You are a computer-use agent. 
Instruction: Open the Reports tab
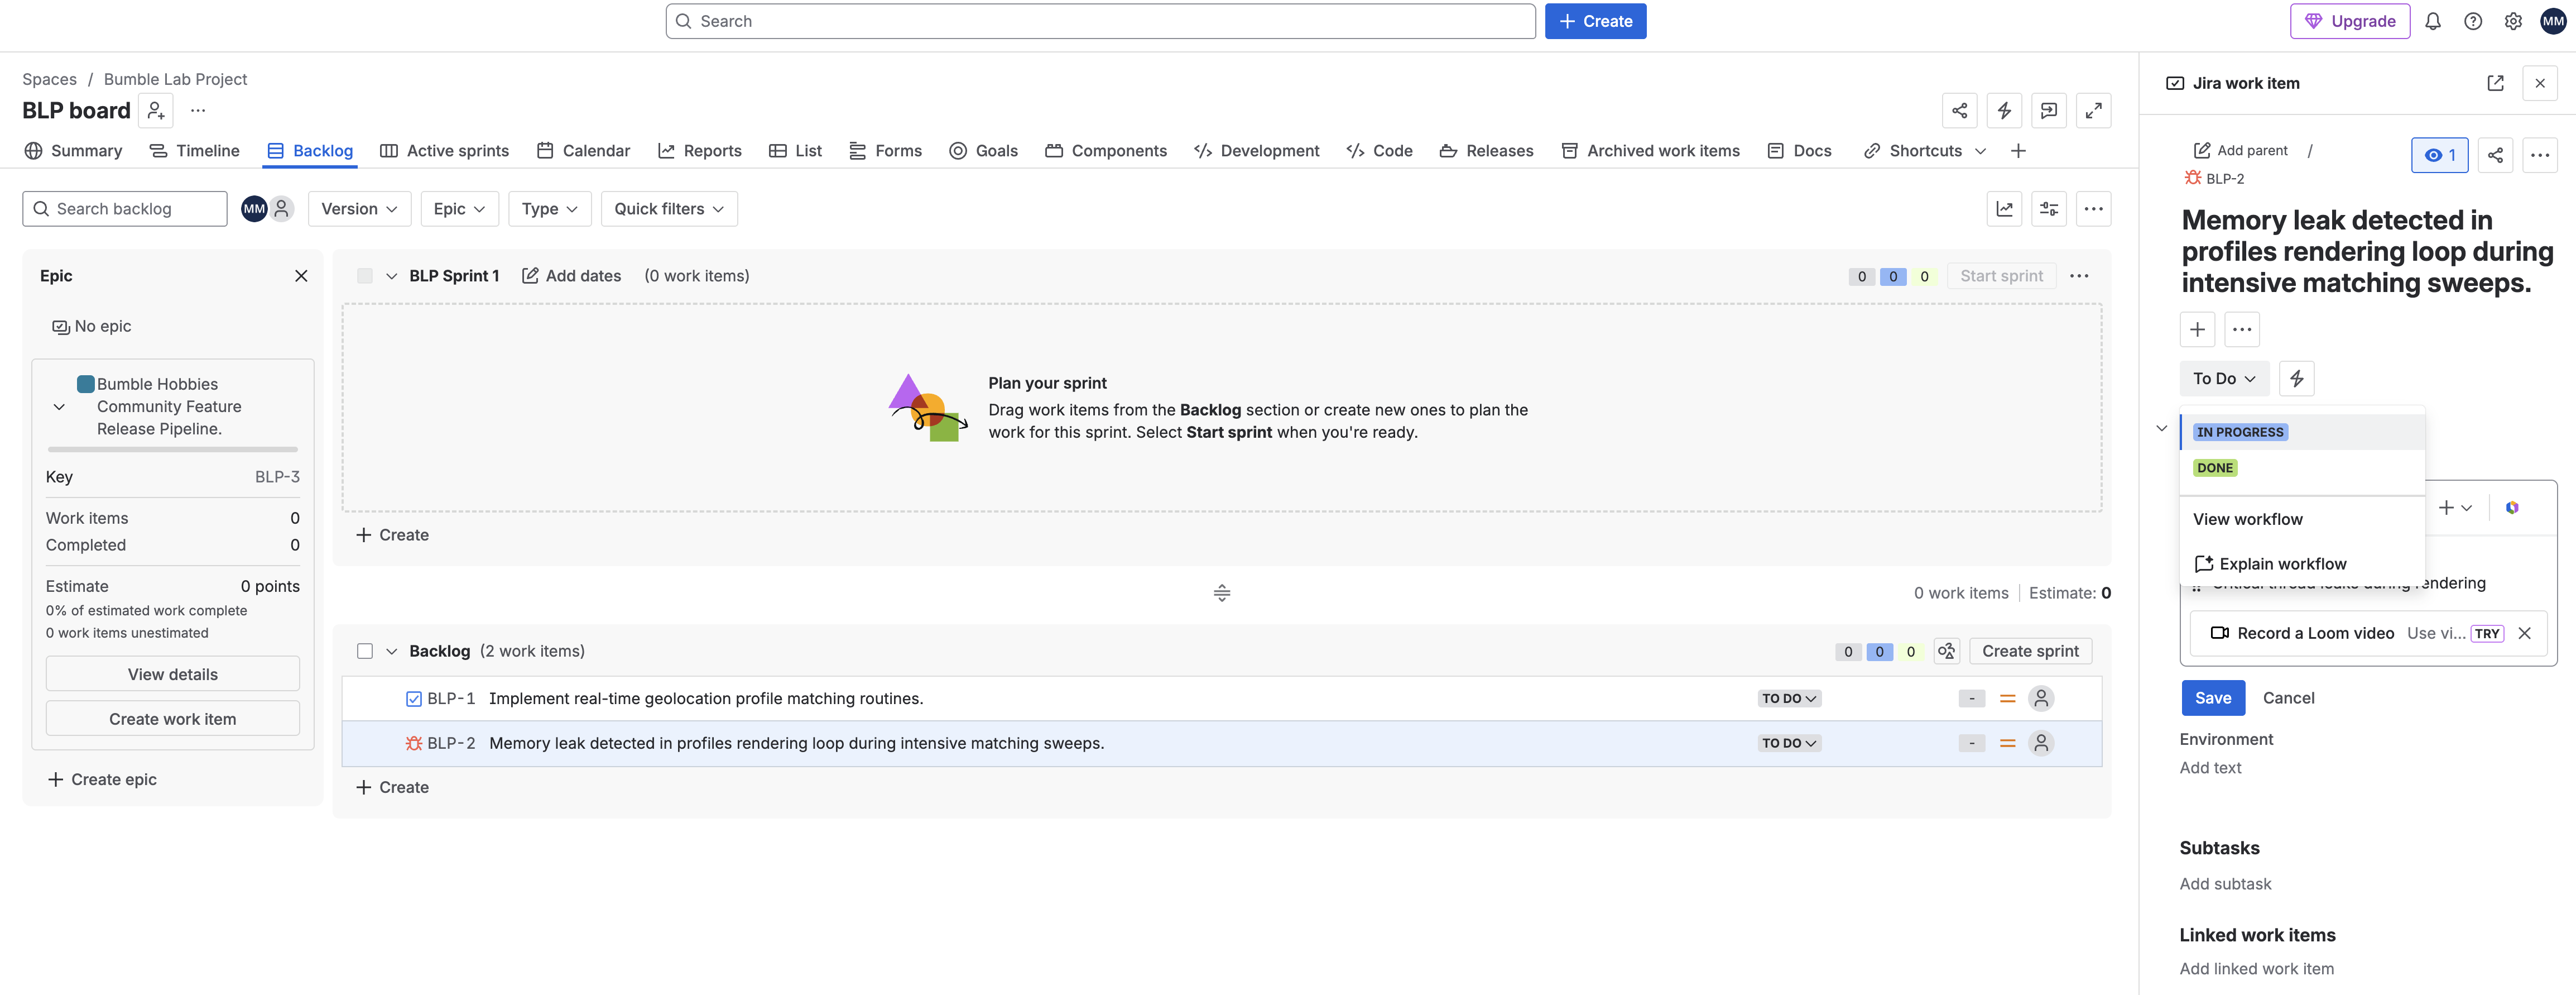[699, 151]
